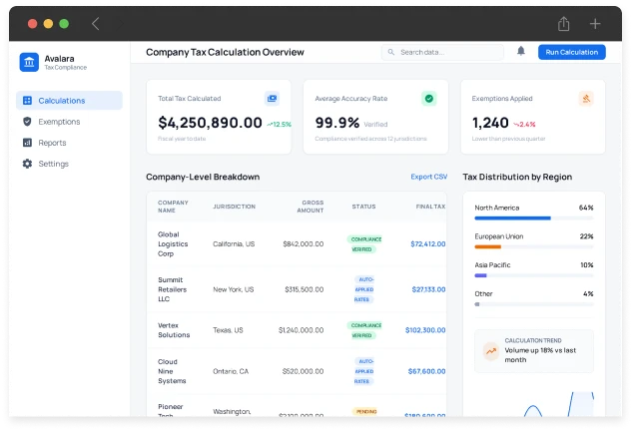Click the Other region progress bar
Viewport: 633px width, 431px height.
534,304
